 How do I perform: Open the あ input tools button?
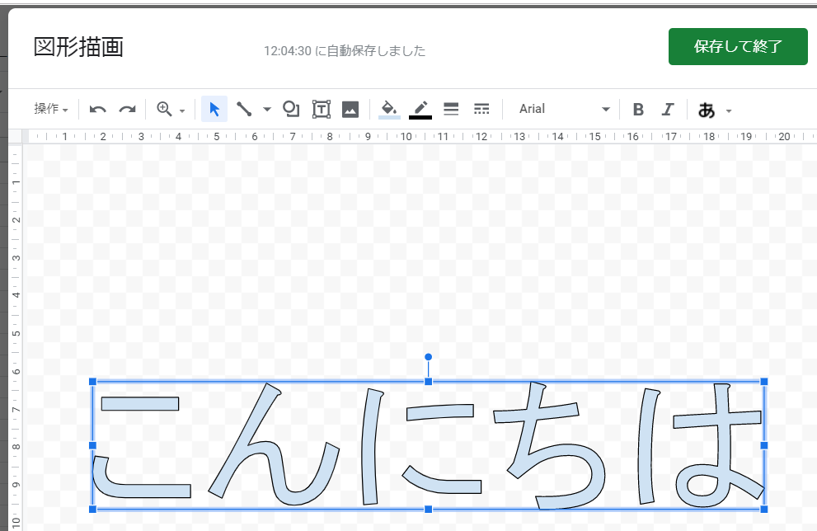click(707, 110)
